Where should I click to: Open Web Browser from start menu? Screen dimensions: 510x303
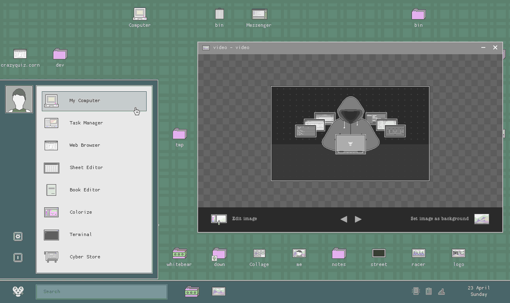pyautogui.click(x=94, y=145)
